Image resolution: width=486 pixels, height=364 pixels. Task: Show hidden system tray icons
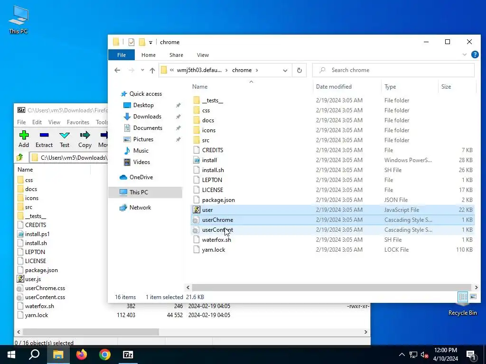click(402, 355)
